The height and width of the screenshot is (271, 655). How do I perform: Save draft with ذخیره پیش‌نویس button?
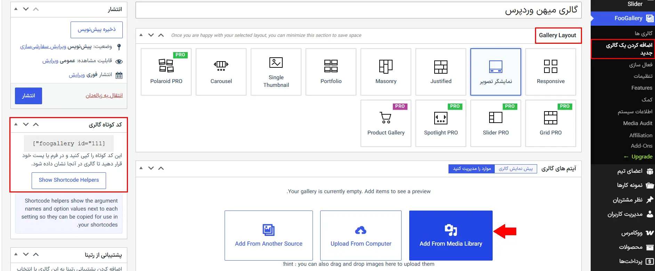click(97, 30)
